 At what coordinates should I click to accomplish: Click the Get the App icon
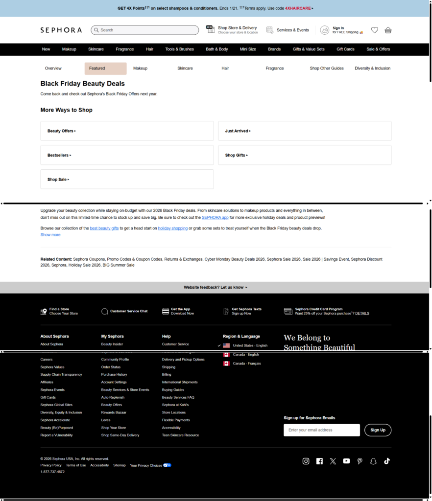click(x=165, y=311)
